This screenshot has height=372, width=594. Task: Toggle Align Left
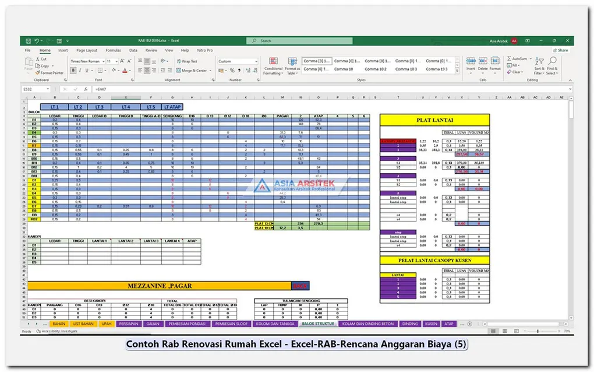[140, 70]
